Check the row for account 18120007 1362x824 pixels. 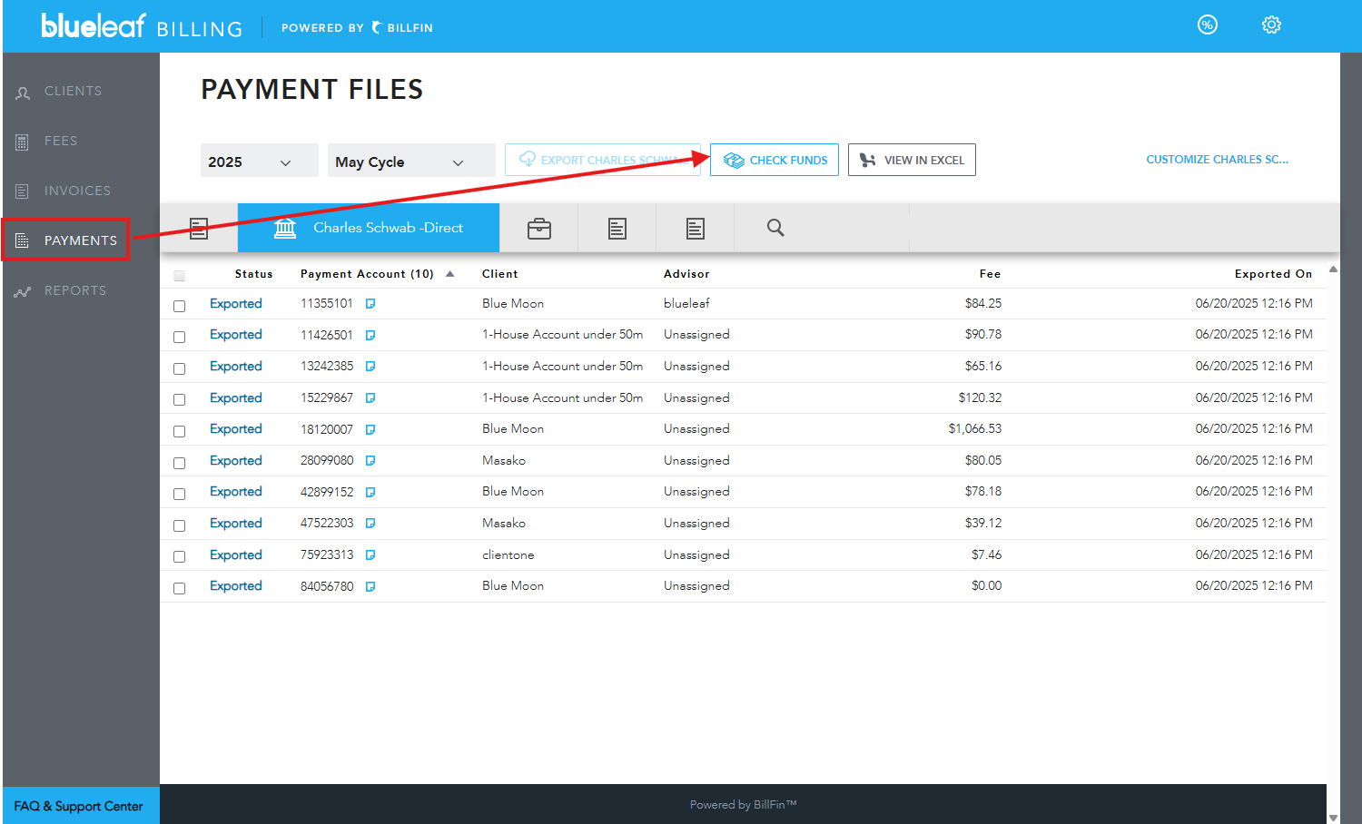point(179,431)
